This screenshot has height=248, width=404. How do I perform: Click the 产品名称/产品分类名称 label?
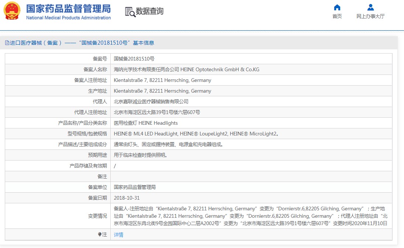(82, 123)
